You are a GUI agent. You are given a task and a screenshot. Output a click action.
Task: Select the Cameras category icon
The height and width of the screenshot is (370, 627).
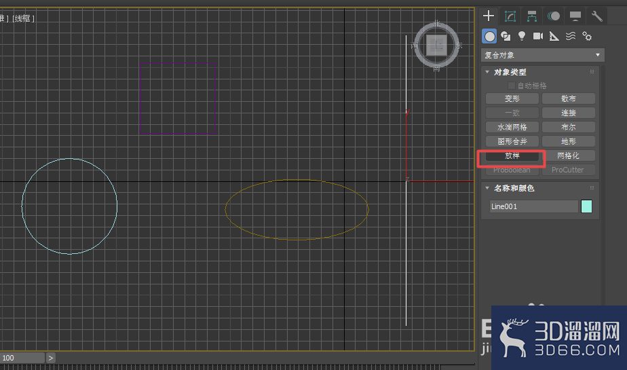[538, 37]
